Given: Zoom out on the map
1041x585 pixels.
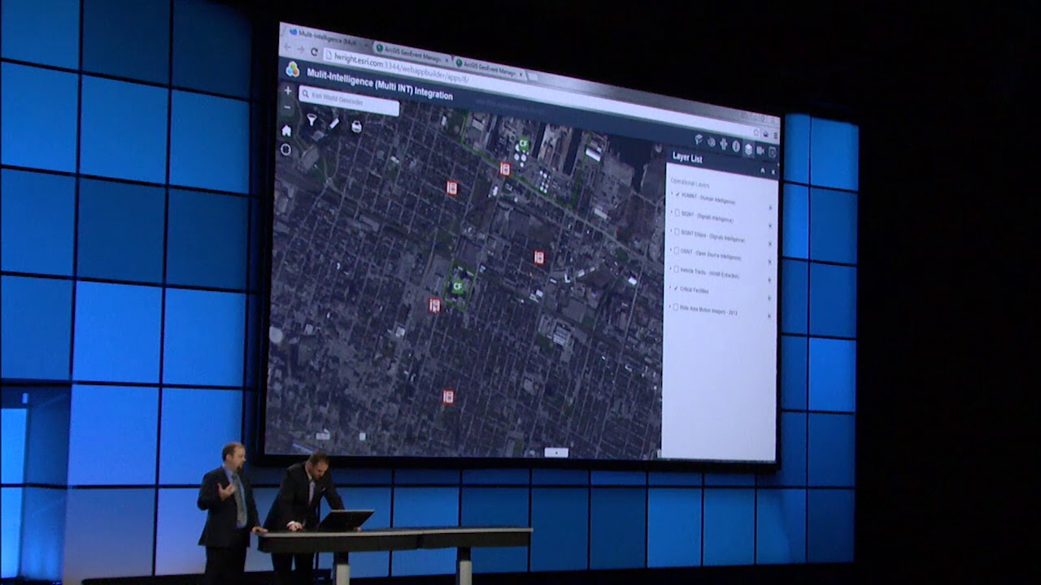Looking at the screenshot, I should point(287,106).
